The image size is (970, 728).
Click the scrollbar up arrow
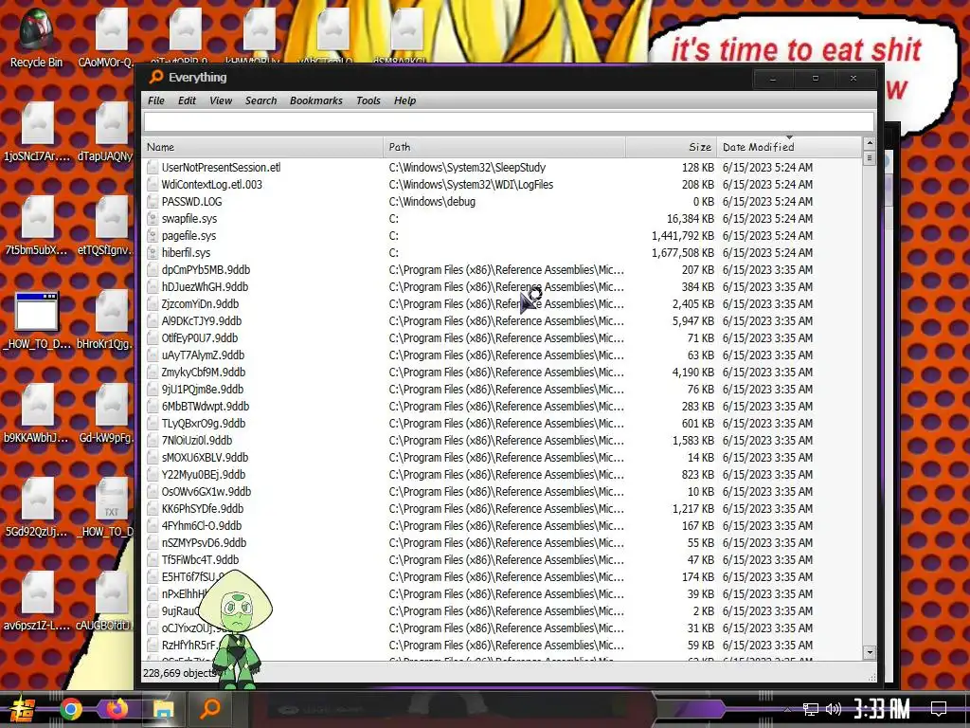[x=870, y=143]
